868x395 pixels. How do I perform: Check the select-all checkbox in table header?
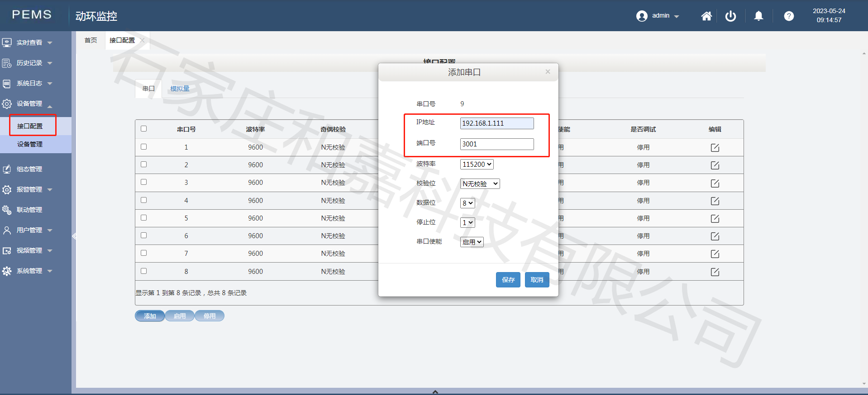144,129
